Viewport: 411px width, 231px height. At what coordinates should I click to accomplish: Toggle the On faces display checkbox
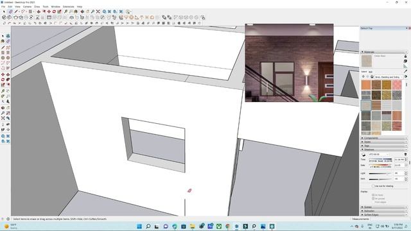click(373, 195)
